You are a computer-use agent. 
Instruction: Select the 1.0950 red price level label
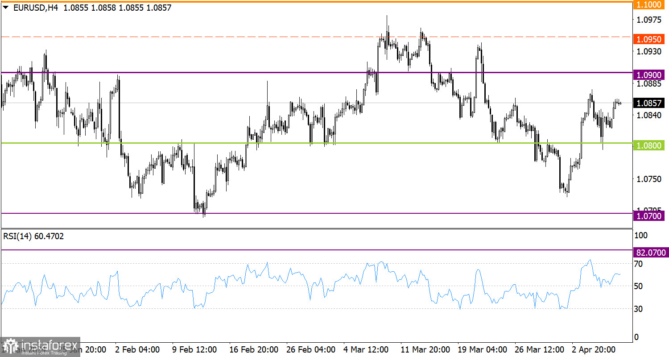tap(649, 39)
